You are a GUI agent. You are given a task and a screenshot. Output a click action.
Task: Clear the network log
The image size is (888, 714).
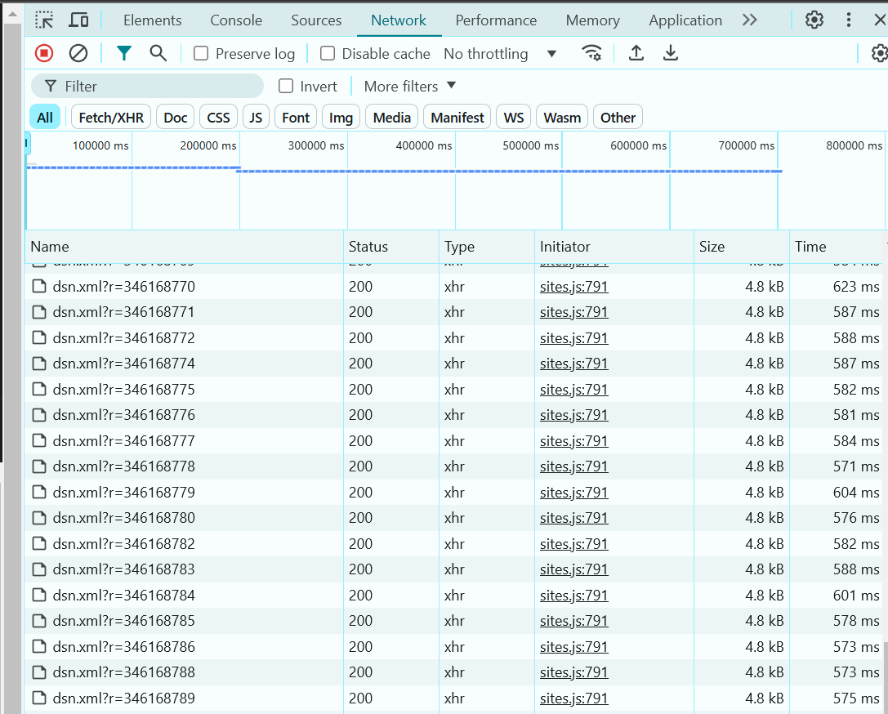[x=78, y=54]
